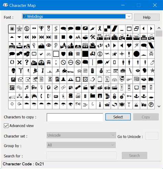Choose the padlock character
The height and width of the screenshot is (169, 163).
[x=115, y=96]
